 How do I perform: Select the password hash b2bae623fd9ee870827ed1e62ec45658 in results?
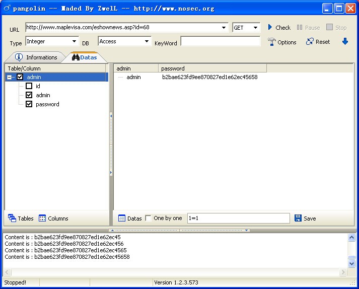210,77
